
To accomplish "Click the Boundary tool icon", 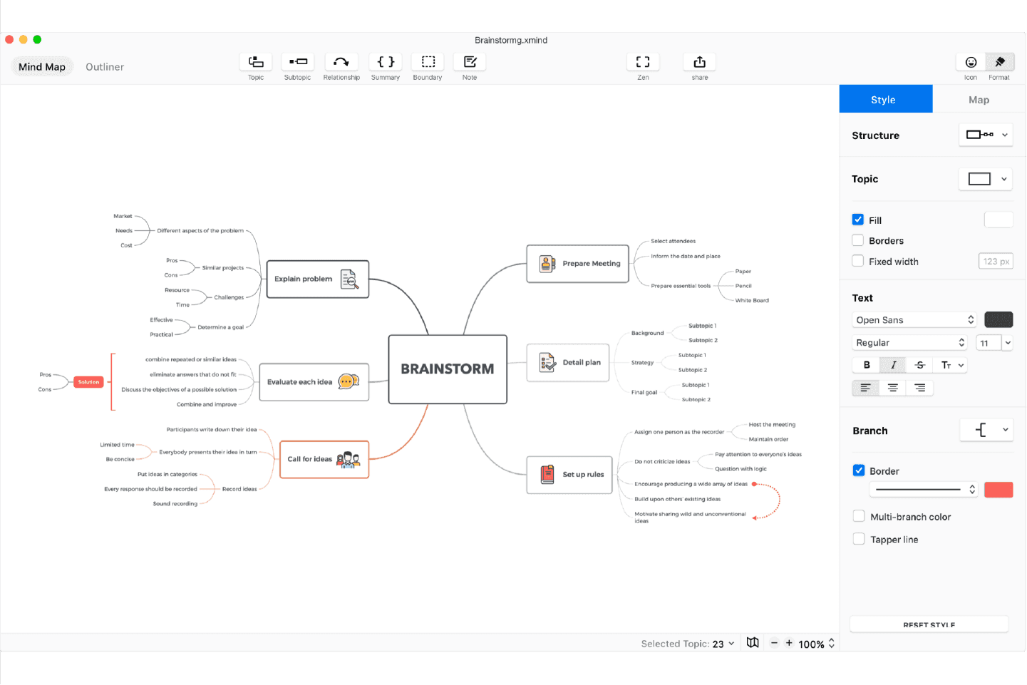I will (428, 62).
